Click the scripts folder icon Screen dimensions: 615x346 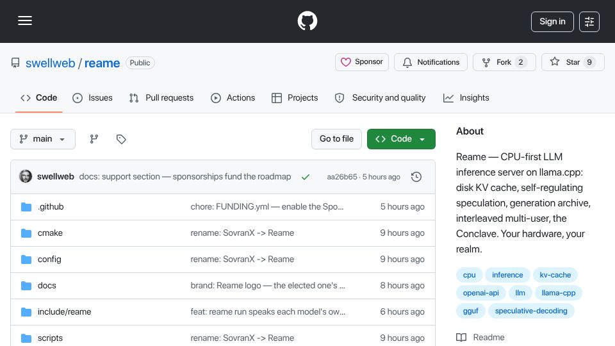pos(26,338)
